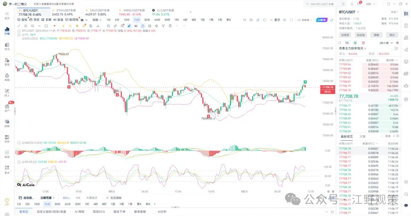Open the order book list icon in right rail

tap(406, 13)
